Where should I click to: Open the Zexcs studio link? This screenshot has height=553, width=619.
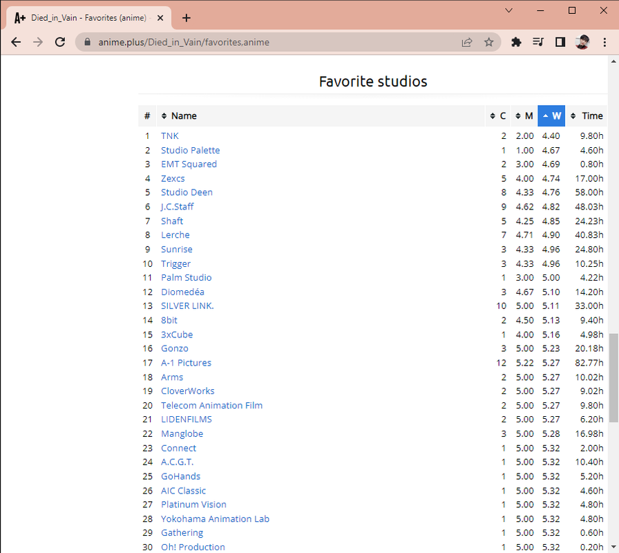click(x=173, y=178)
